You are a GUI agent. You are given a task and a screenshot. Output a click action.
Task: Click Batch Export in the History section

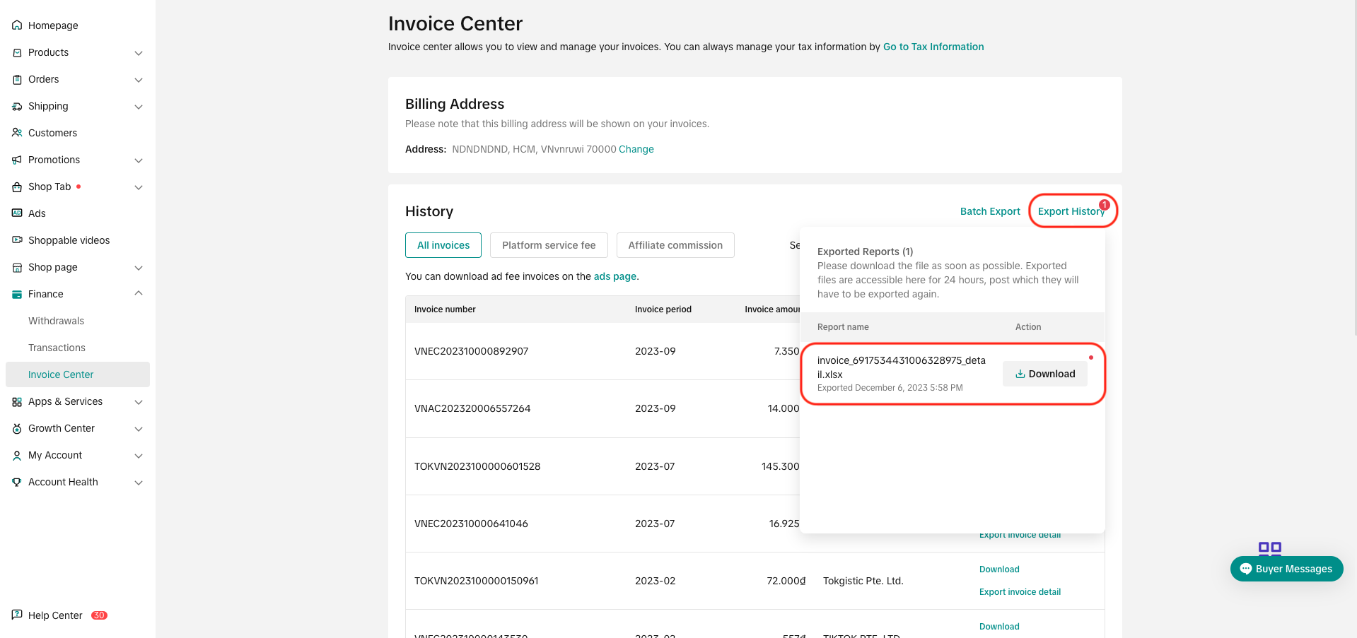coord(989,211)
